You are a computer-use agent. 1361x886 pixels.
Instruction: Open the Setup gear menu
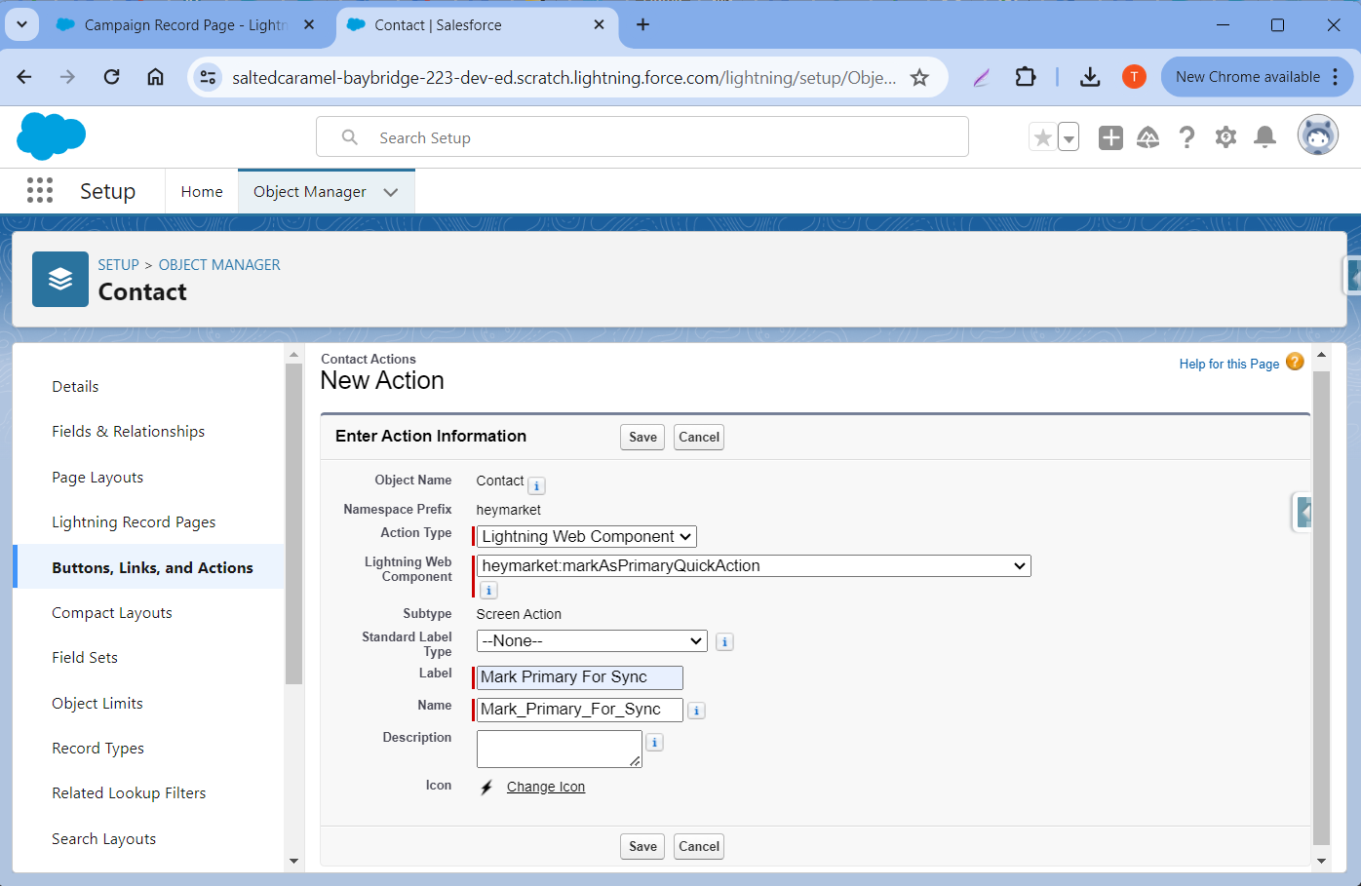click(1225, 137)
